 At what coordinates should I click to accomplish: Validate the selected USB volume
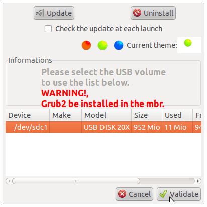coord(179,194)
